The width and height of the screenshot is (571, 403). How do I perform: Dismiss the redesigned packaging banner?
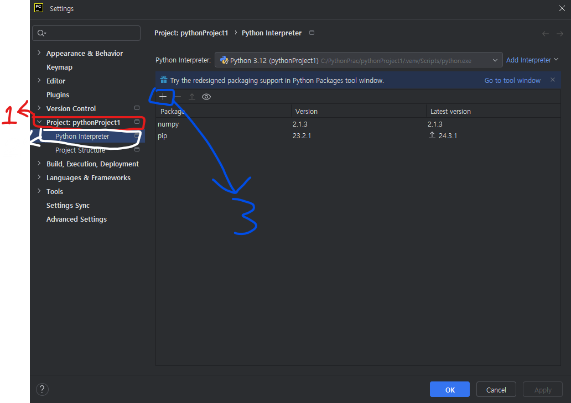click(x=552, y=80)
